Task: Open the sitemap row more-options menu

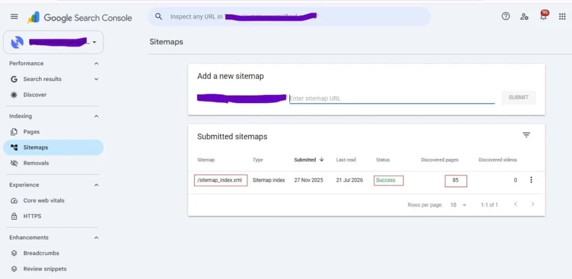Action: 531,180
